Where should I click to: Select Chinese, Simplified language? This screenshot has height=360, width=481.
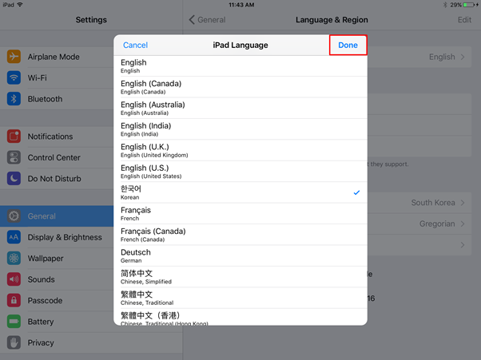(x=240, y=277)
